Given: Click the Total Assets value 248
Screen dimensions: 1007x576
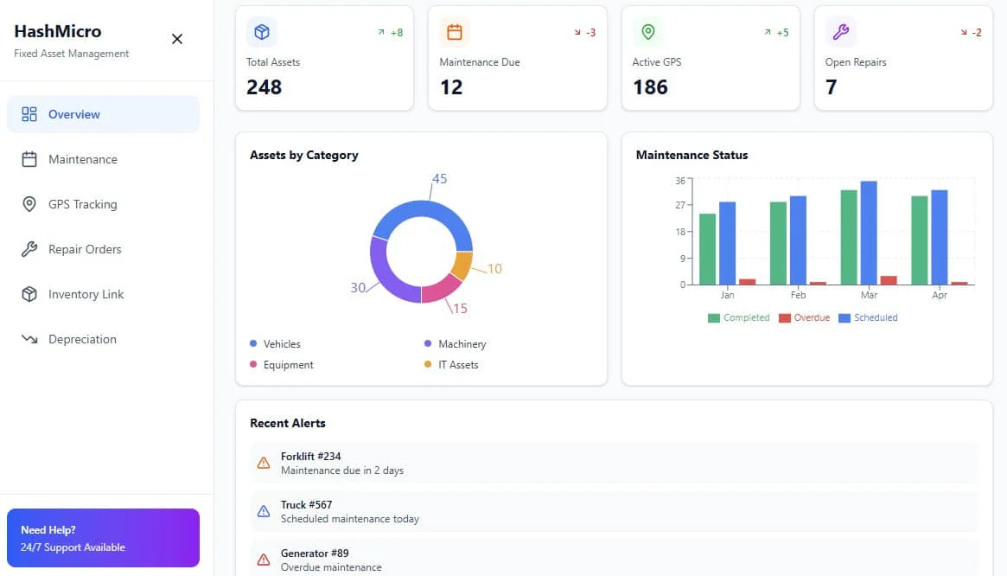Looking at the screenshot, I should (264, 86).
